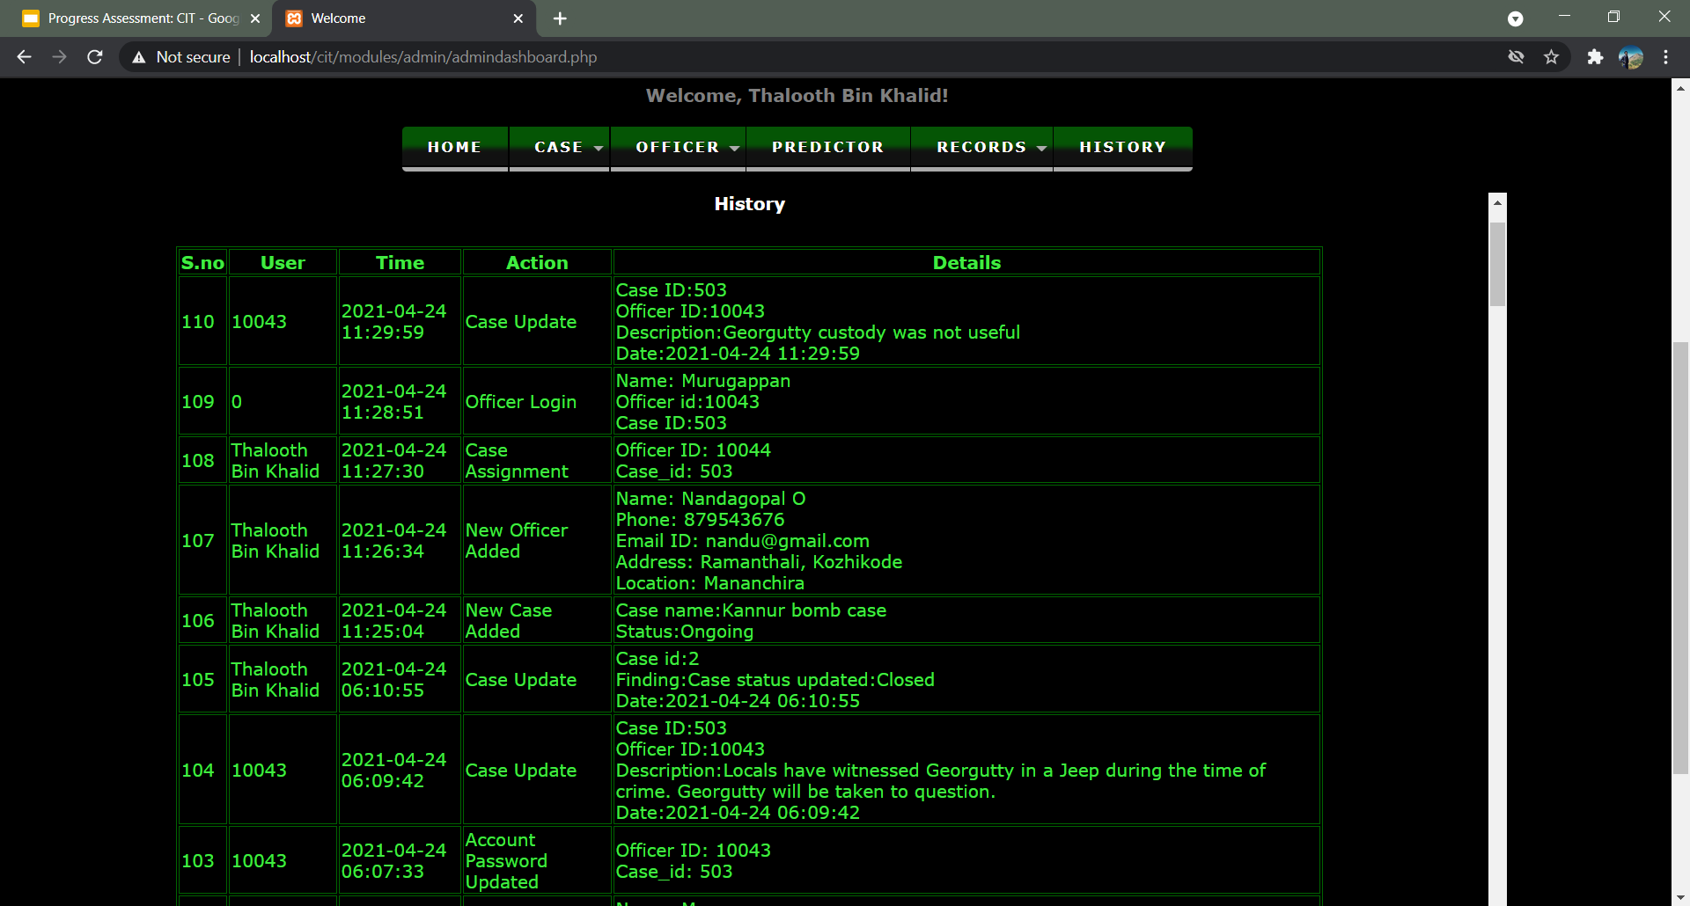Select HOME in the navigation bar
1690x906 pixels.
454,147
